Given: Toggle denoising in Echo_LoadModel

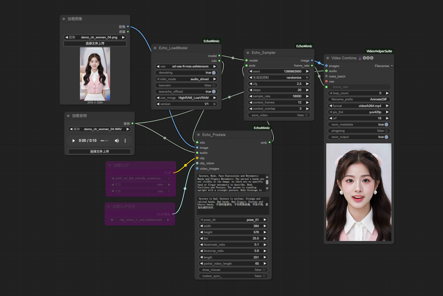Looking at the screenshot, I should pos(214,72).
